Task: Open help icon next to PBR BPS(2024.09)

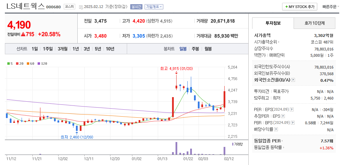Action: pyautogui.click(x=293, y=123)
